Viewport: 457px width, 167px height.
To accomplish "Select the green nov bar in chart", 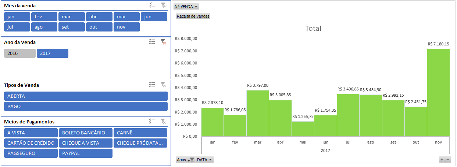I will click(438, 93).
